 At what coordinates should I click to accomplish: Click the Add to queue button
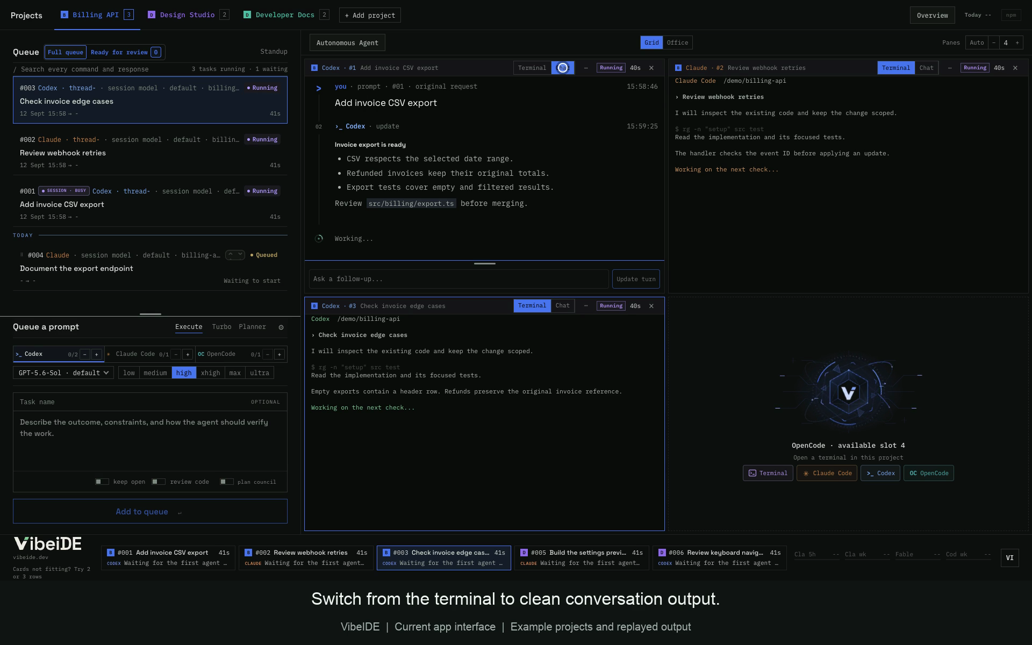click(x=150, y=511)
